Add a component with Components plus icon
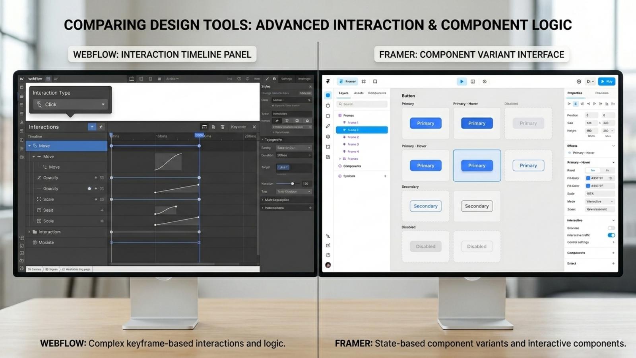Viewport: 636px width, 358px height. pyautogui.click(x=613, y=253)
